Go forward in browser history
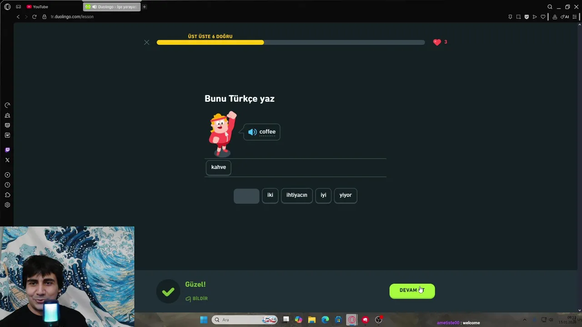Viewport: 582px width, 327px height. [26, 17]
